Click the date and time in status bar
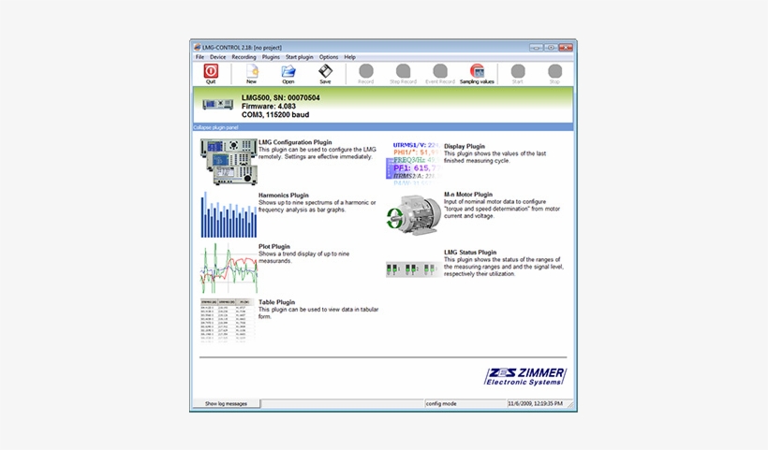This screenshot has width=768, height=450. tap(535, 403)
